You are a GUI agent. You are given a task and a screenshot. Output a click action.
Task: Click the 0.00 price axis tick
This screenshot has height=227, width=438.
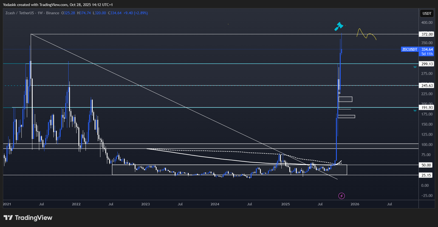point(425,185)
